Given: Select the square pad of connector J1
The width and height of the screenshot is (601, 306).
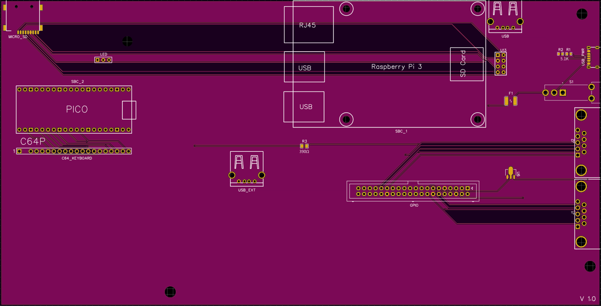Looking at the screenshot, I should [578, 226].
